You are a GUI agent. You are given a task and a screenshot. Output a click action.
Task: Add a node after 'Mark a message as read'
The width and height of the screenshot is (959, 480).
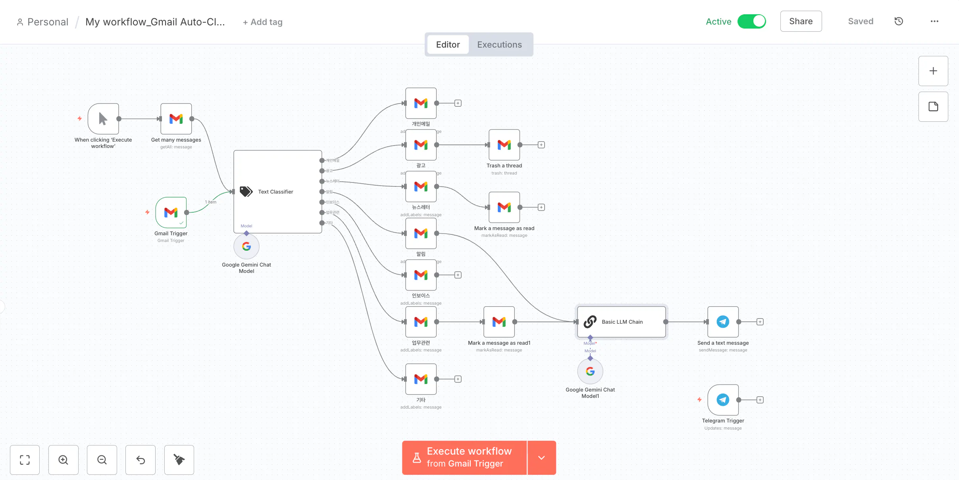541,207
